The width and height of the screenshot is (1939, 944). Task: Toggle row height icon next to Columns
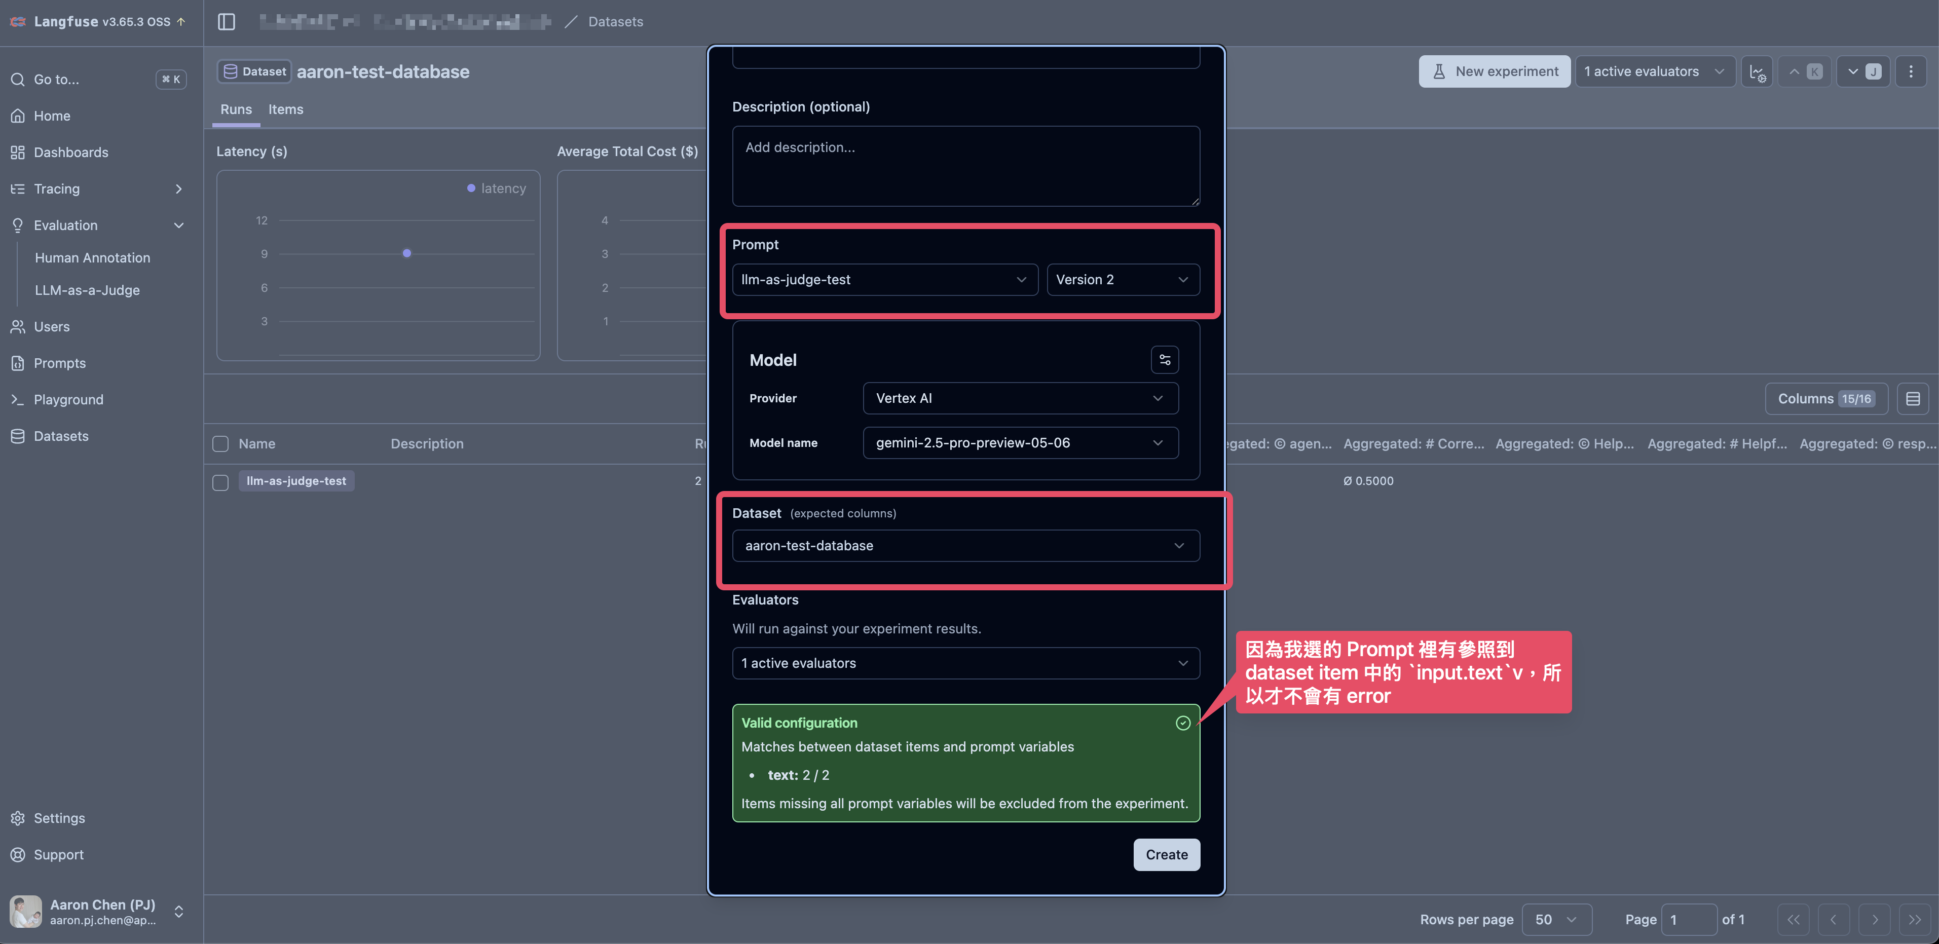[1913, 399]
